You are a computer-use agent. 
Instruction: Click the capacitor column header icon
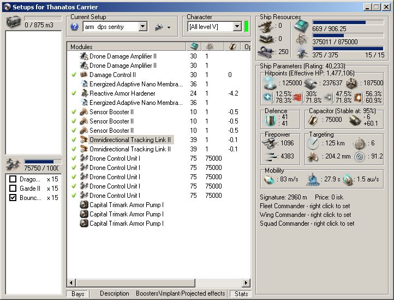point(232,46)
